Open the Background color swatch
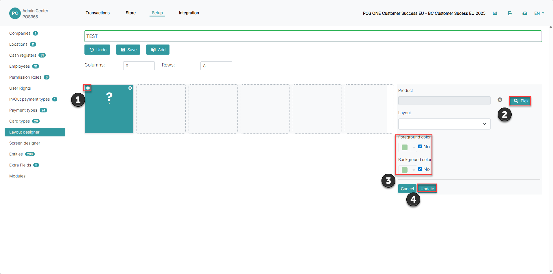Screen dimensions: 553x274 click(405, 170)
